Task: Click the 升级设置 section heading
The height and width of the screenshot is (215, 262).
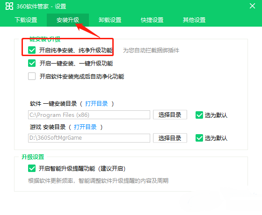Action: coord(33,157)
